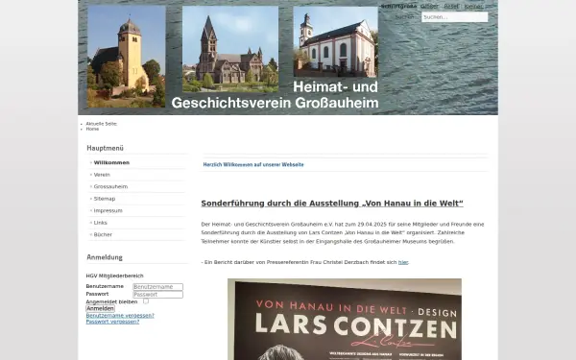Click the yellow church tower photo

(127, 57)
